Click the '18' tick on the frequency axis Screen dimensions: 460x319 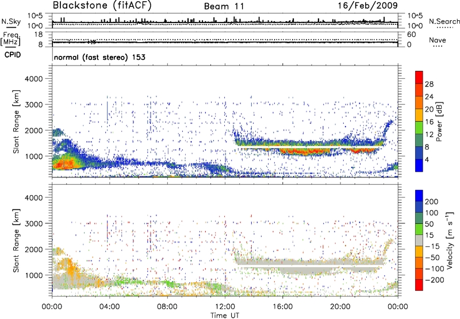[x=39, y=35]
